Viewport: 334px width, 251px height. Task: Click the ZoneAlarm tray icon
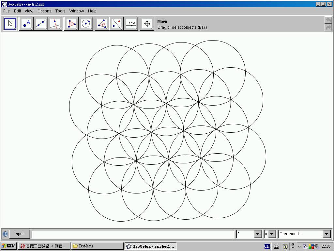click(x=305, y=246)
